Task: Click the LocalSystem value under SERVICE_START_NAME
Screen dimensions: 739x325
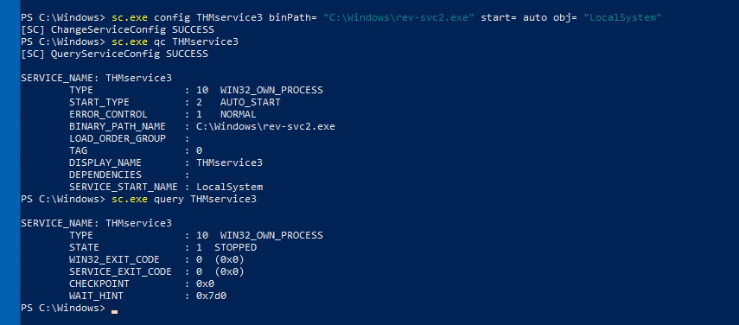Action: pos(230,187)
